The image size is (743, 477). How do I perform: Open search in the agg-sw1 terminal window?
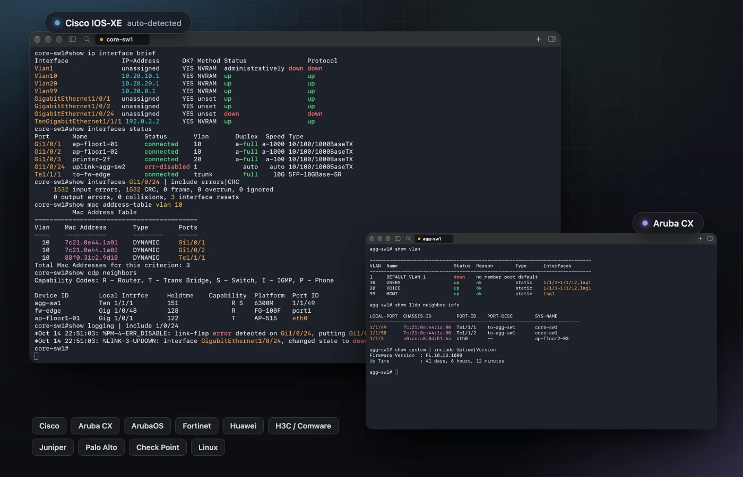coord(408,239)
